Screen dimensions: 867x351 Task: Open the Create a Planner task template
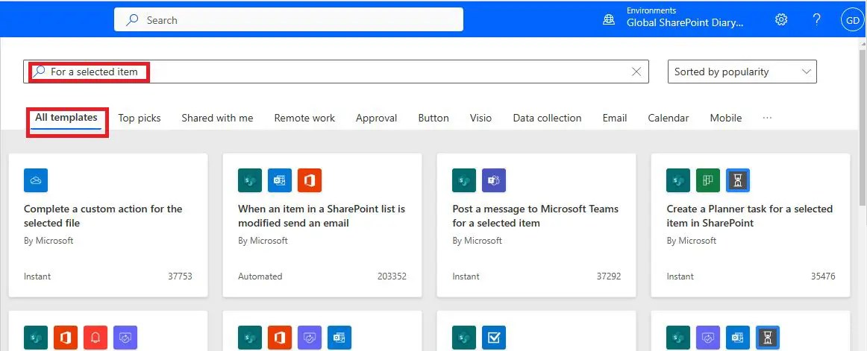[x=751, y=225]
